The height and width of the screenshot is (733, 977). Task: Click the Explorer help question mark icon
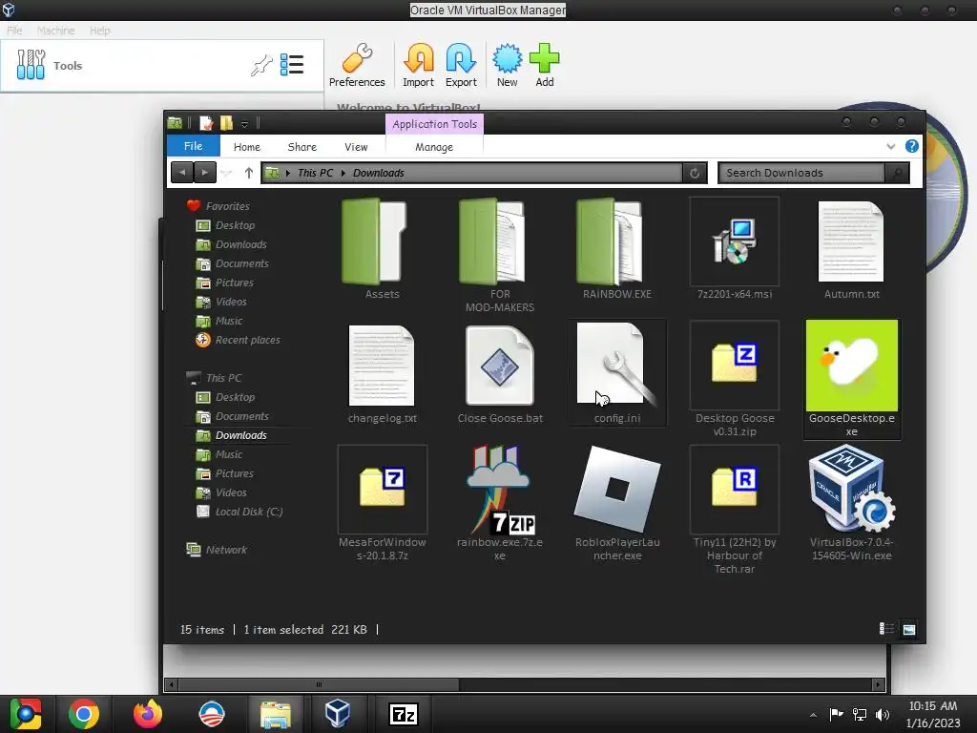click(x=911, y=146)
